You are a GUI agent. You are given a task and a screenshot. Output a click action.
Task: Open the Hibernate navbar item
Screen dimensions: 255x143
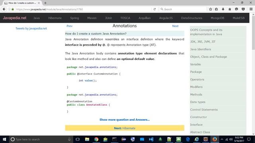[x=55, y=18]
